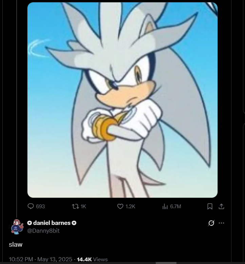Open the three-dot more options menu
Screen dimensions: 245x264
tap(221, 223)
